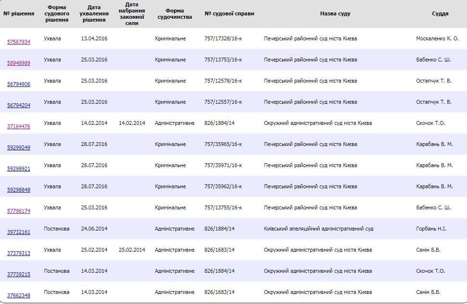Screen dimensions: 467x304
Task: Open decision link 59298921
Action: [19, 169]
